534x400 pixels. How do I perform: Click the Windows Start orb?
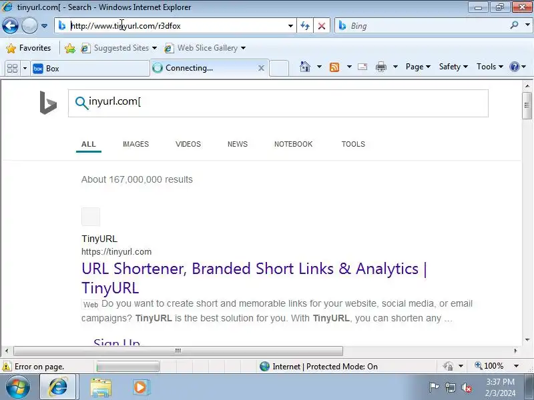(x=17, y=387)
